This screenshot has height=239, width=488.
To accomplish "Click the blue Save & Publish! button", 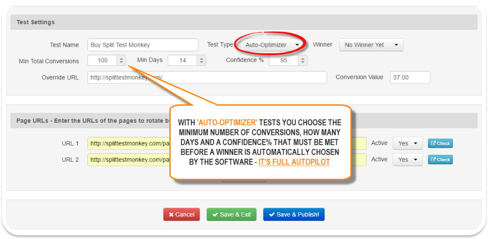I will tap(294, 214).
